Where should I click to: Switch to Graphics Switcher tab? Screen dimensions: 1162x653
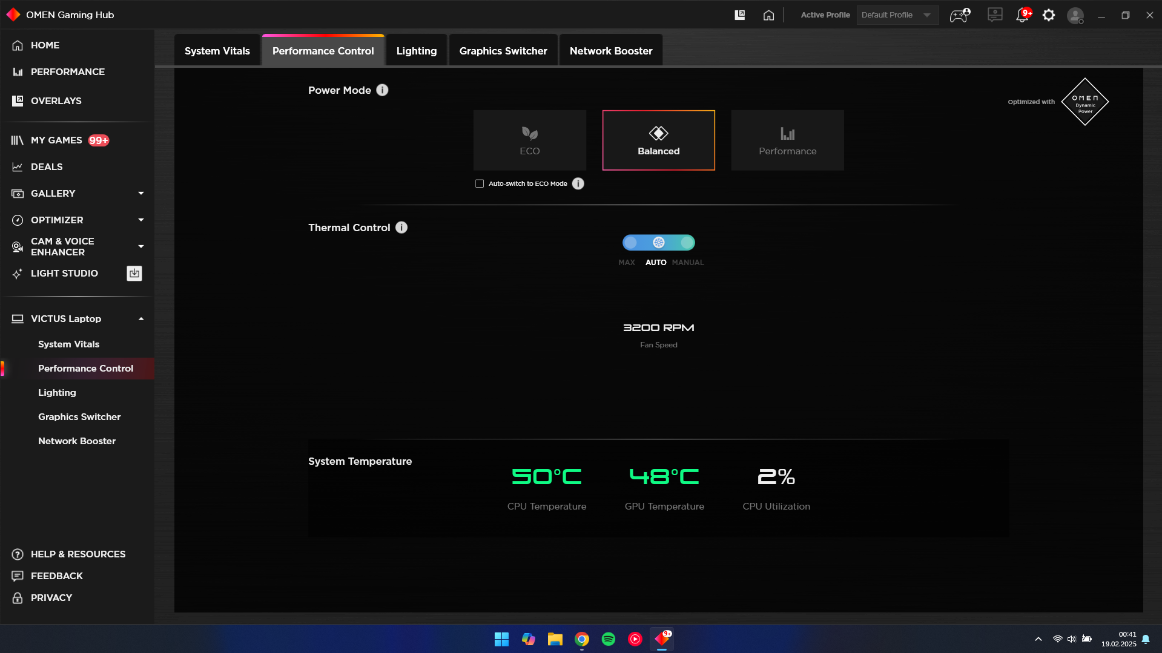(503, 51)
